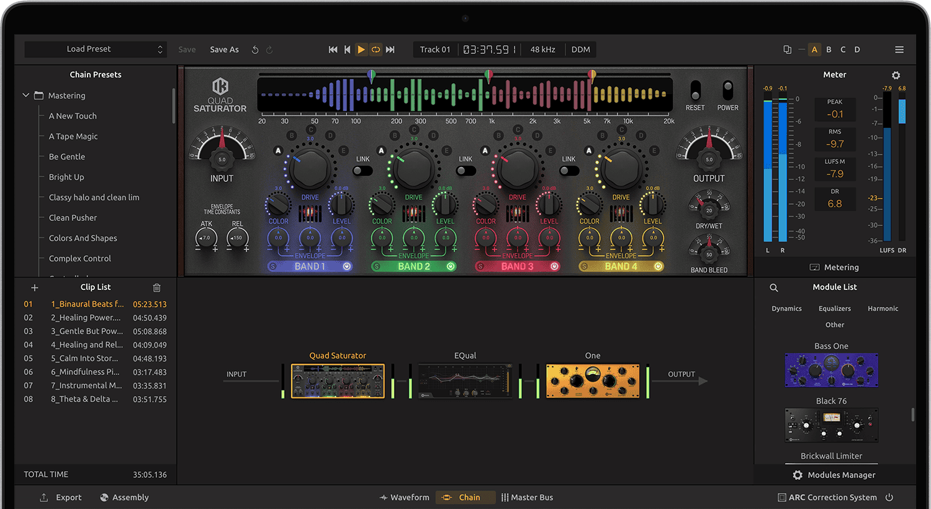Image resolution: width=931 pixels, height=509 pixels.
Task: Click the Save As button
Action: coord(224,49)
